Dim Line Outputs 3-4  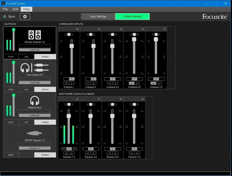point(26,89)
